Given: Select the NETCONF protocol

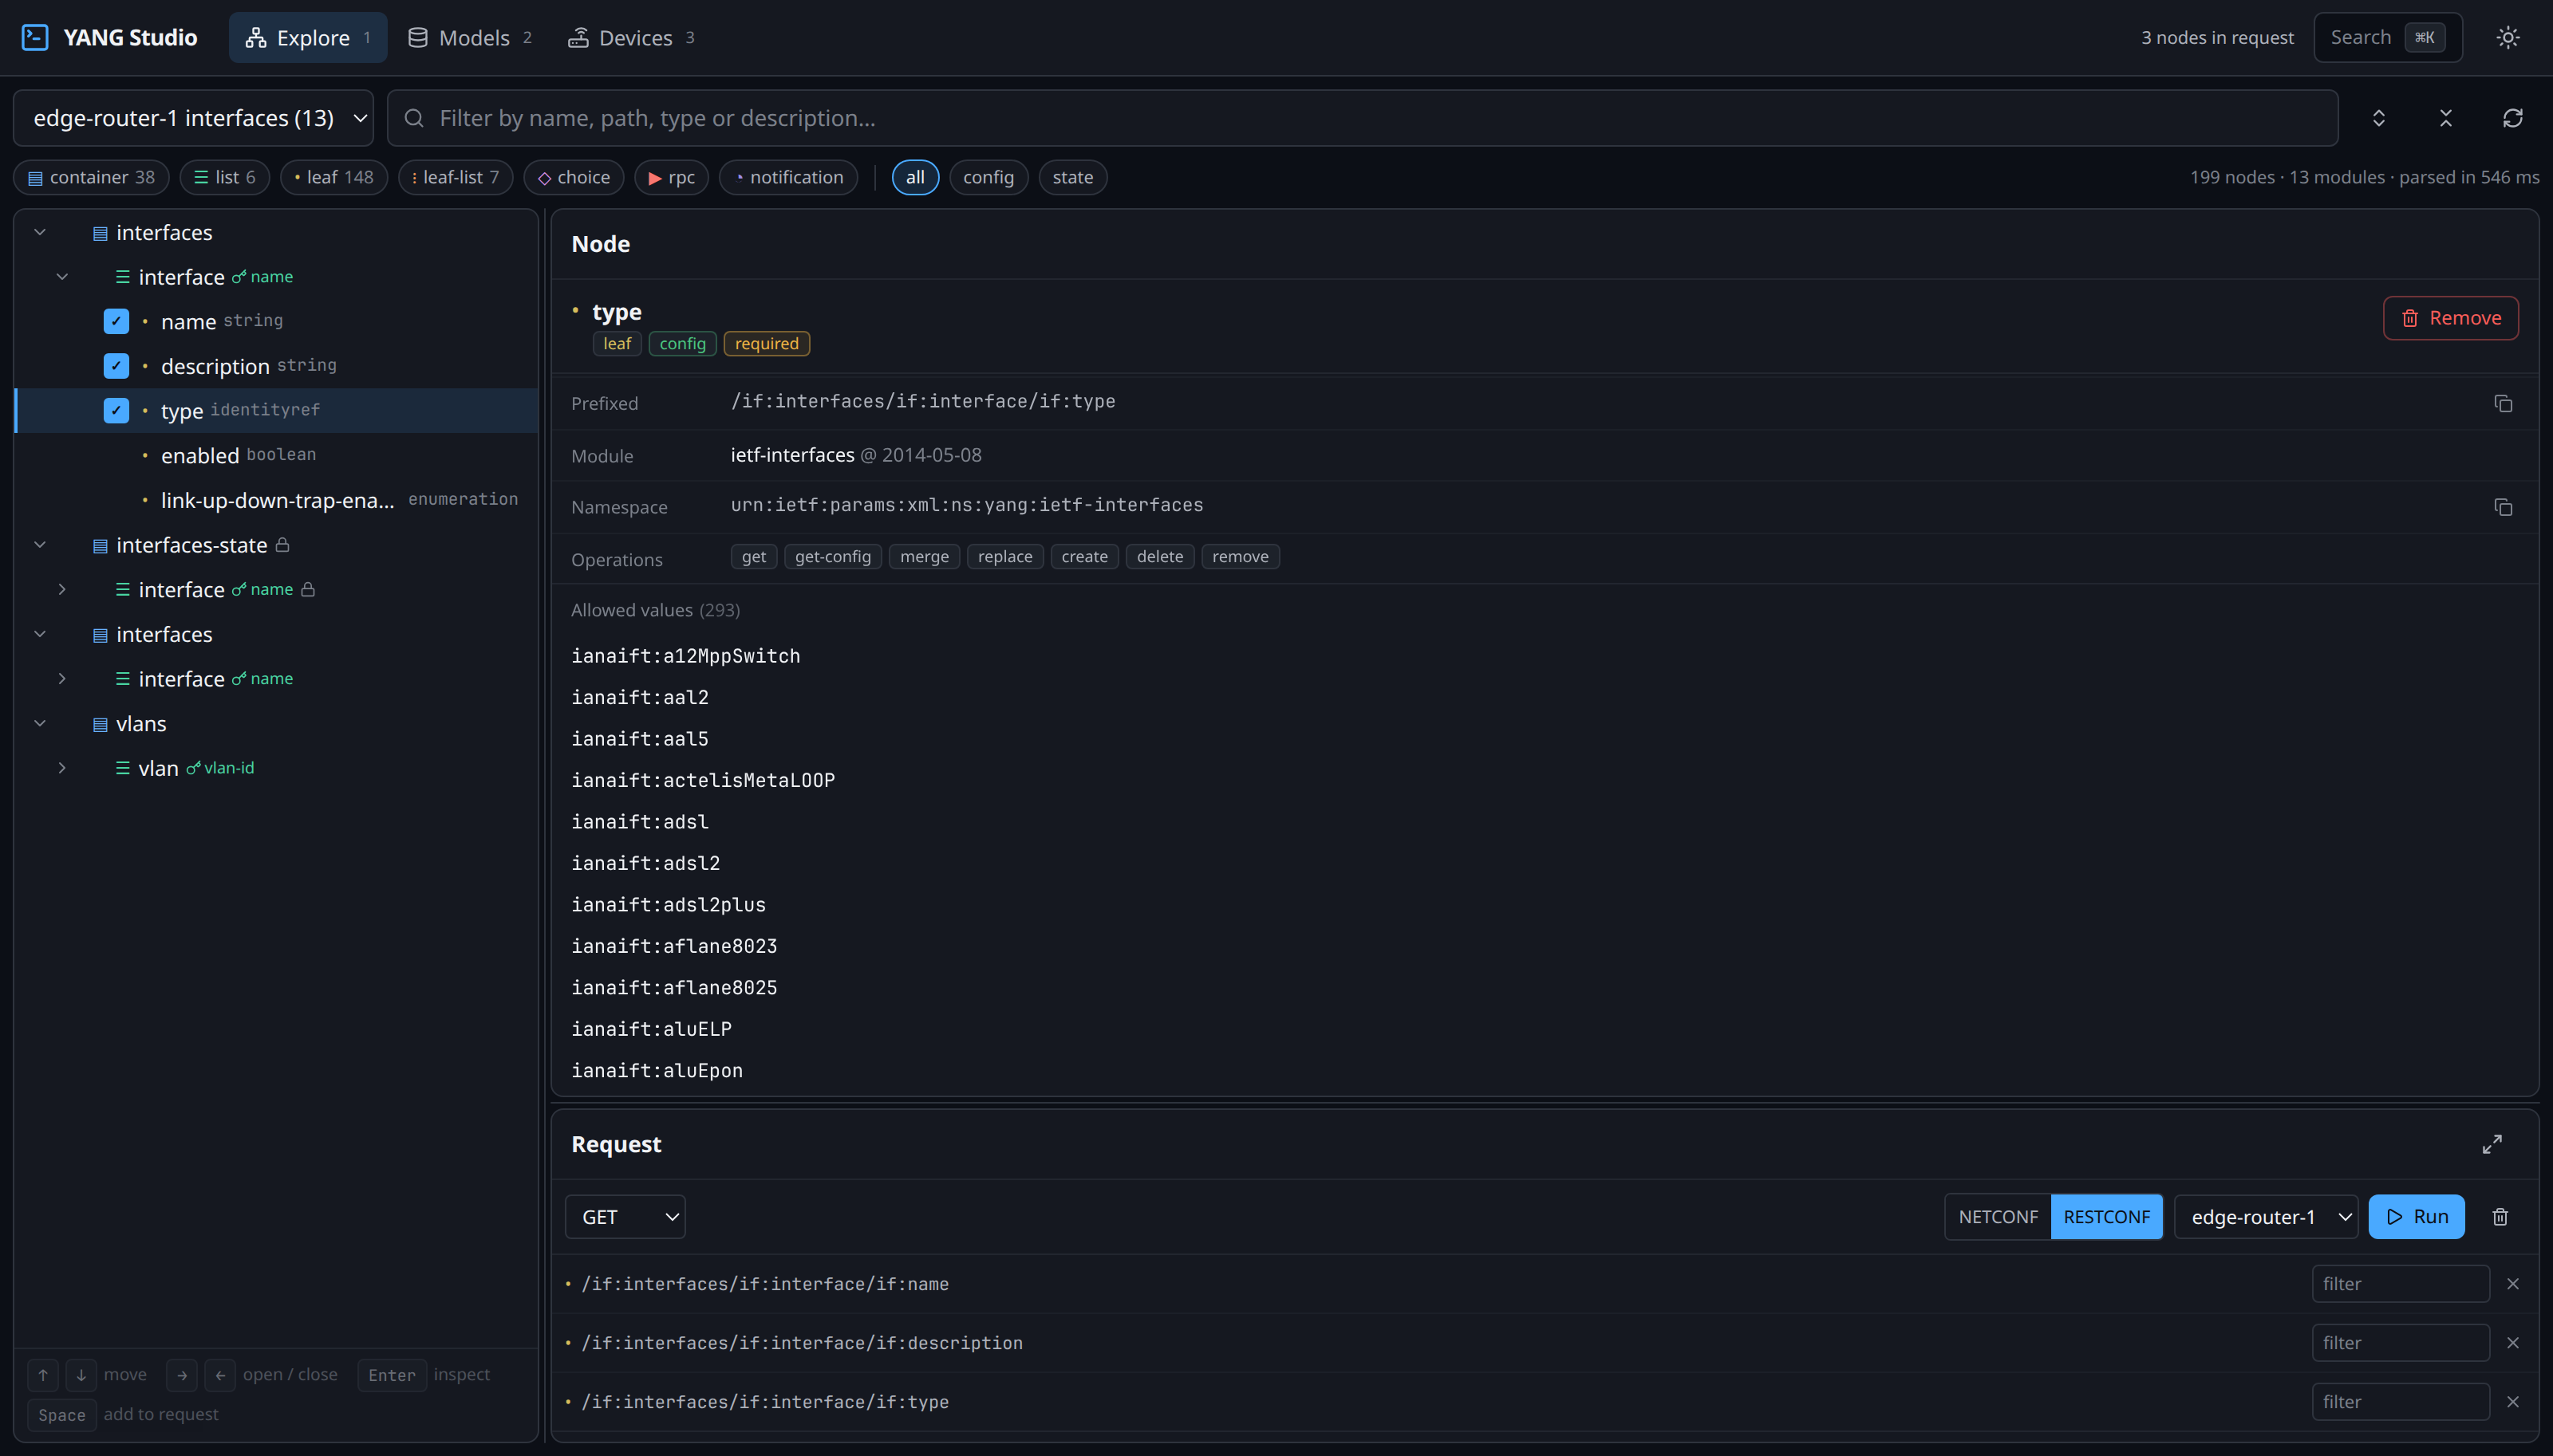Looking at the screenshot, I should (1998, 1217).
